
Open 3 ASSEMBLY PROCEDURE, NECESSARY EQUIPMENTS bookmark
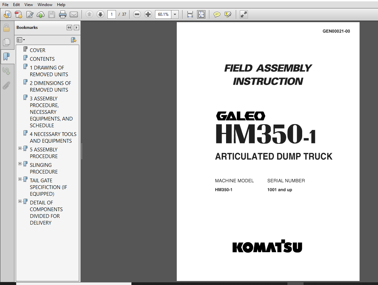coord(51,112)
